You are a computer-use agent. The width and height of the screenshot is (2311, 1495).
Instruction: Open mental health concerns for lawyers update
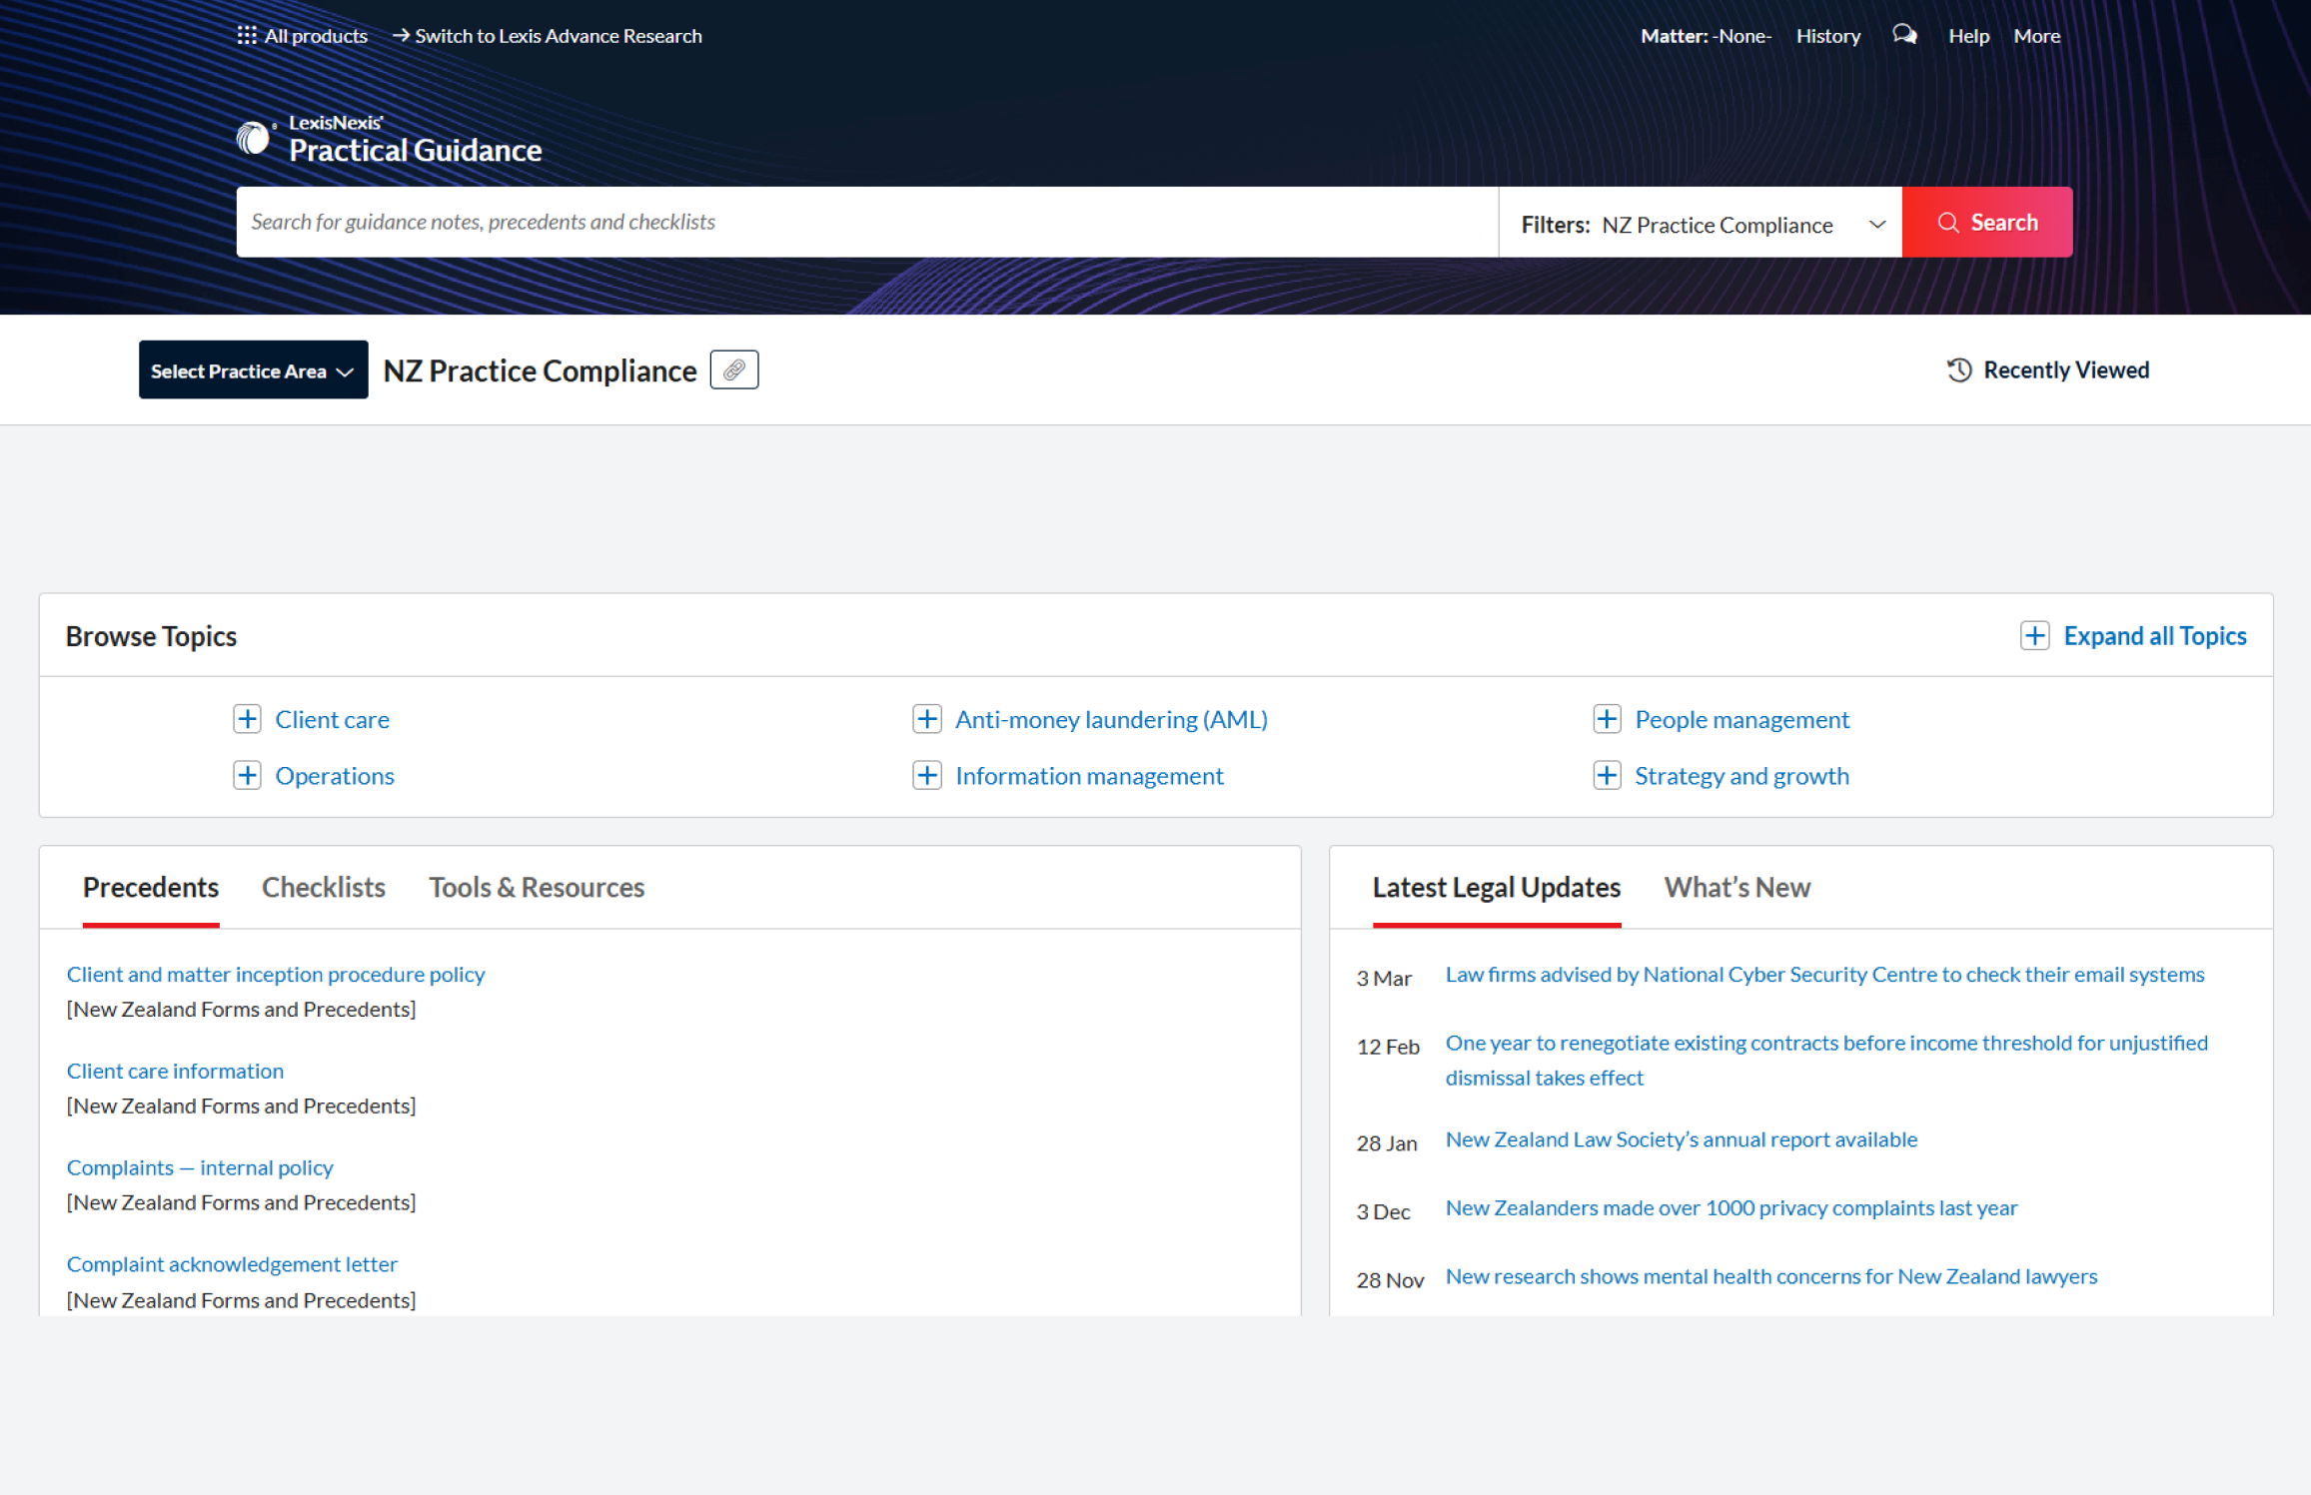click(1770, 1276)
